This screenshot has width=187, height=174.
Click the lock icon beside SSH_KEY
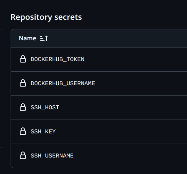pyautogui.click(x=23, y=131)
